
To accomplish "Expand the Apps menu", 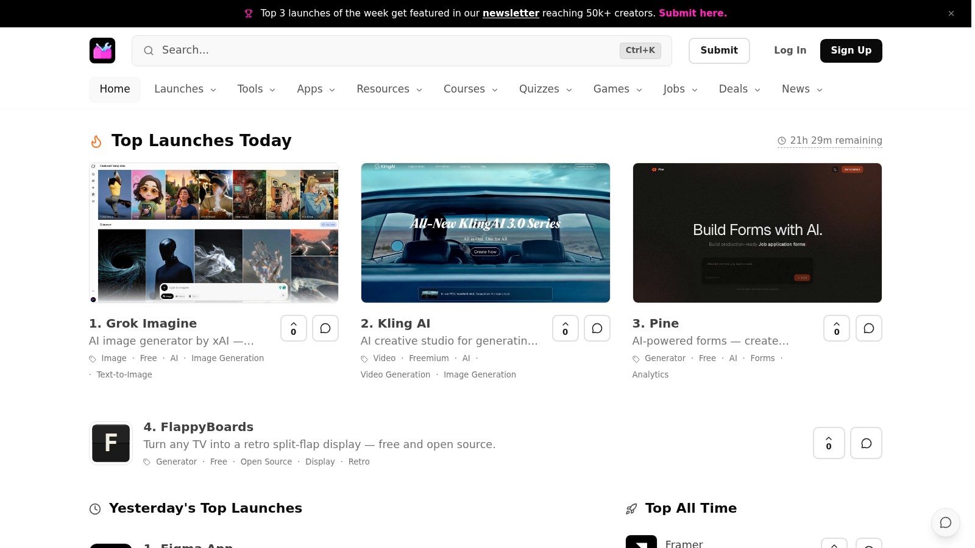I will [316, 89].
